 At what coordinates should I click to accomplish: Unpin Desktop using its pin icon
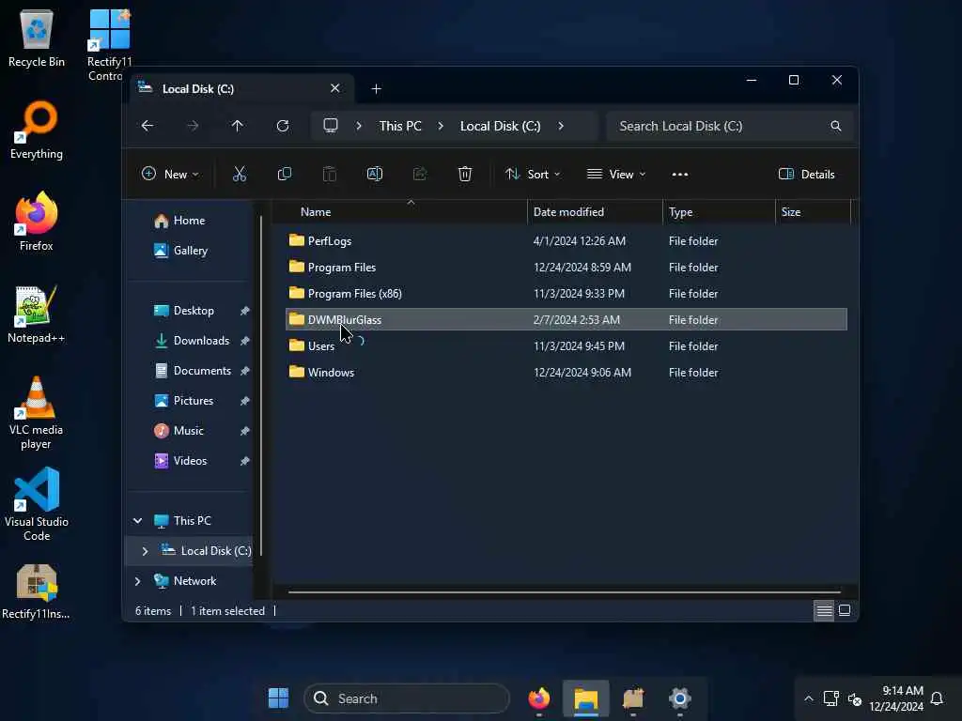(x=245, y=311)
